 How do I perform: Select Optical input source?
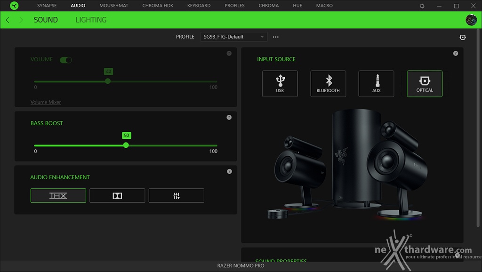coord(425,84)
